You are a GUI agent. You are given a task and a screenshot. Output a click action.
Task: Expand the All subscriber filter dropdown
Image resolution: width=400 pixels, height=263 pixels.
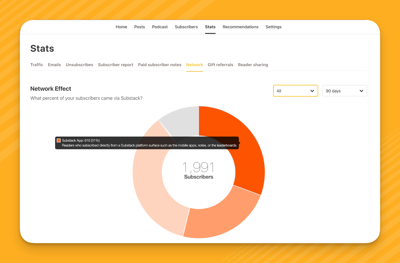tap(295, 91)
